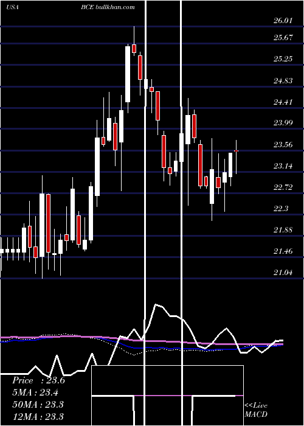Click the 26.01 price axis label
This screenshot has width=304, height=426.
(283, 20)
